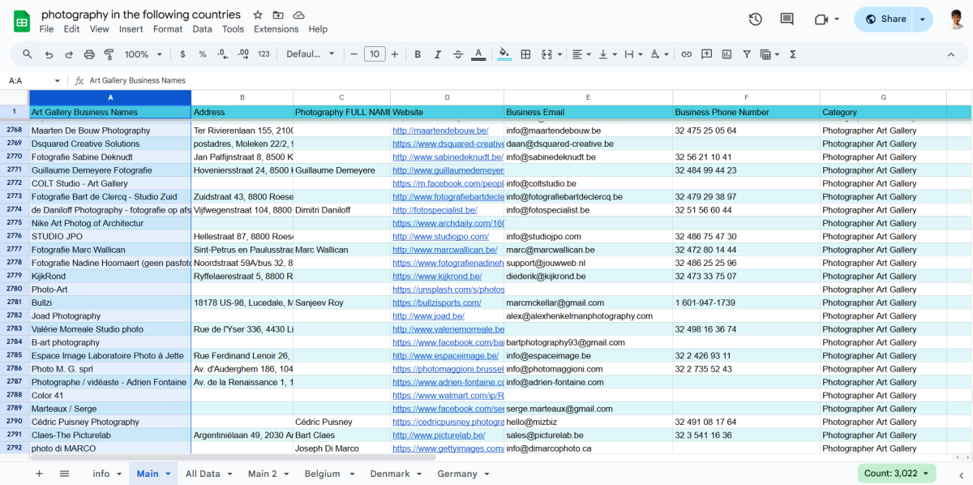Open Google Sheets home logo
Image resolution: width=973 pixels, height=485 pixels.
[22, 21]
